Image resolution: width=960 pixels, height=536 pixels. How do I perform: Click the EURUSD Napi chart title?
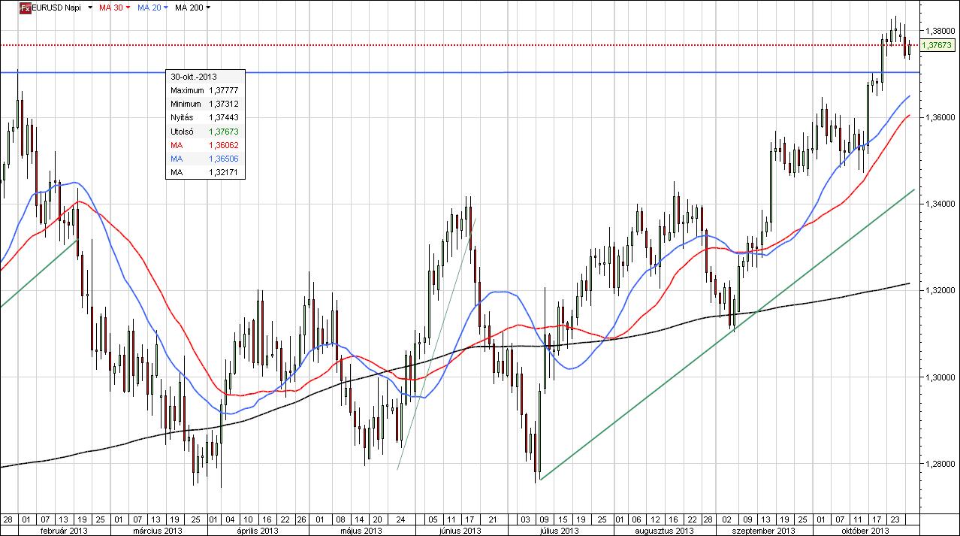[x=56, y=8]
